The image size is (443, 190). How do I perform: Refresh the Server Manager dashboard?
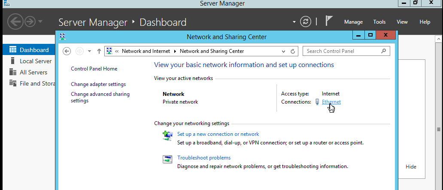[x=305, y=22]
